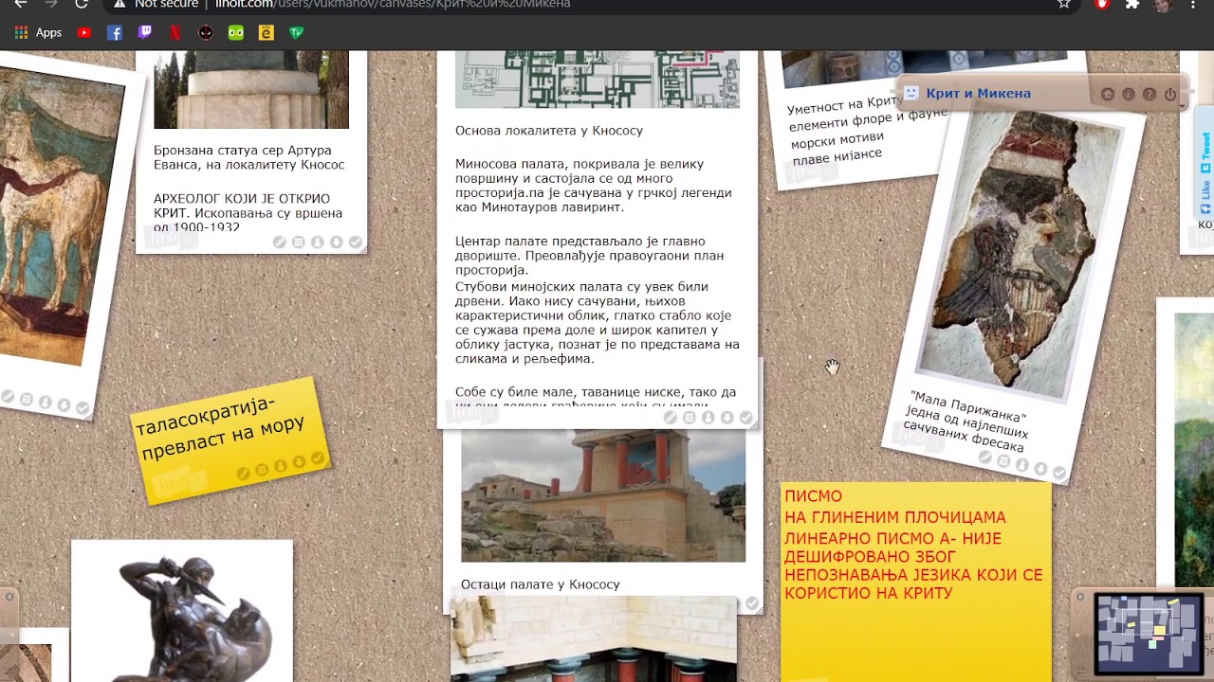Click third icon on Мала Парижанка note
Image resolution: width=1214 pixels, height=682 pixels.
pos(1022,465)
